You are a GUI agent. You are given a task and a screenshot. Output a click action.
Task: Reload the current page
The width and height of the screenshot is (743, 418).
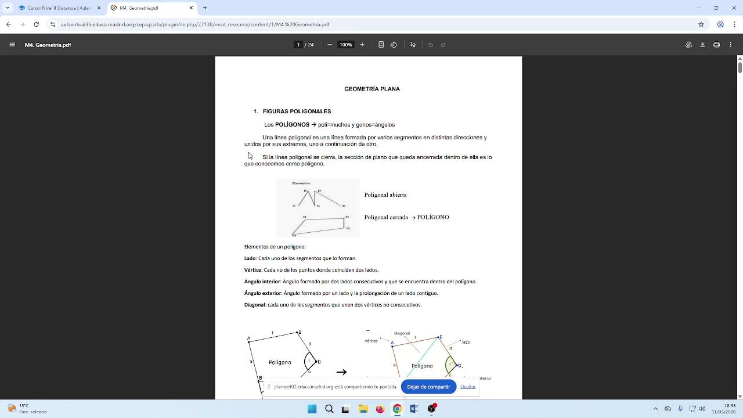click(x=36, y=24)
